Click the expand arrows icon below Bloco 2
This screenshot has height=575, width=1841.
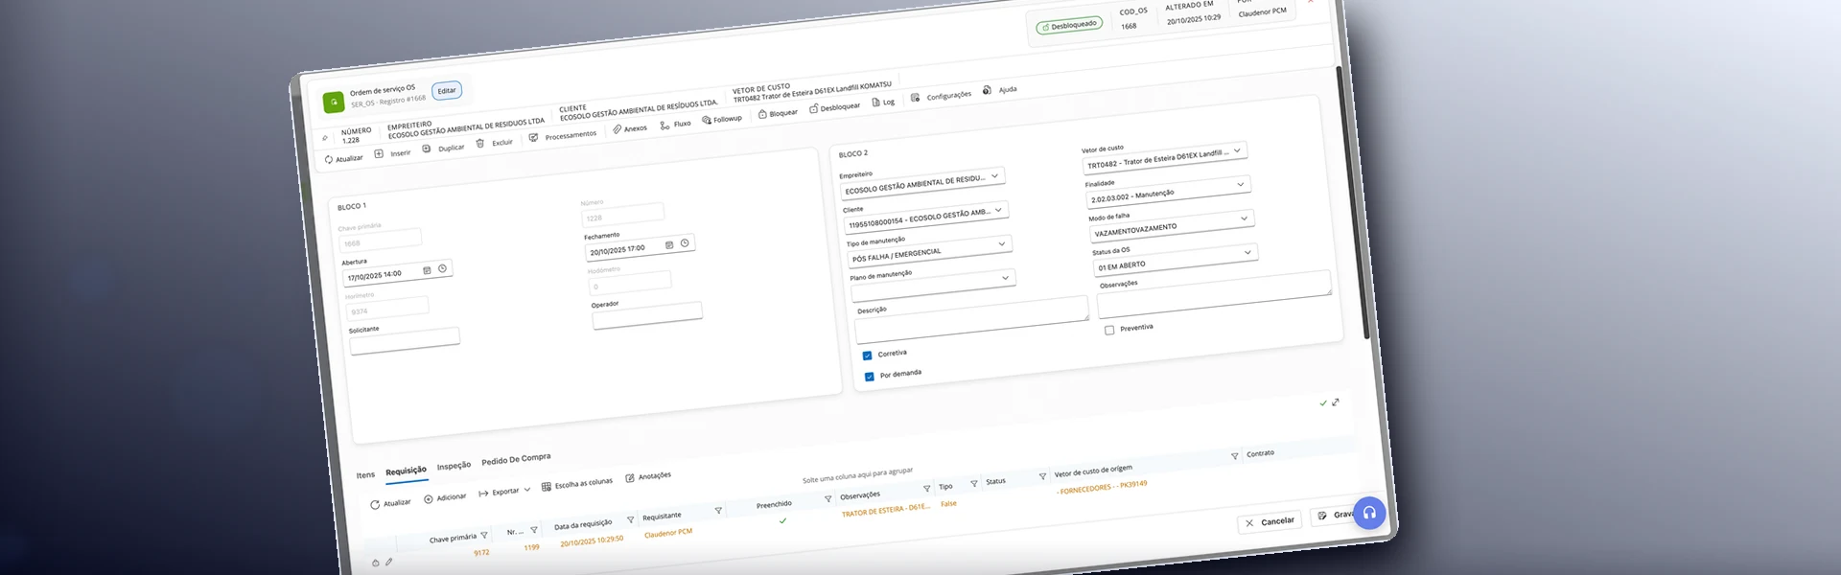pyautogui.click(x=1336, y=402)
